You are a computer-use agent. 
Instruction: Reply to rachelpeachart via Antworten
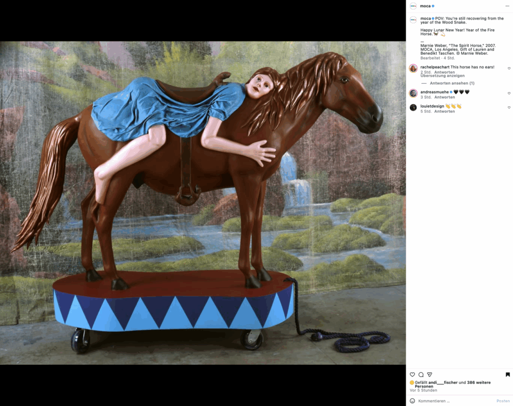pos(444,72)
